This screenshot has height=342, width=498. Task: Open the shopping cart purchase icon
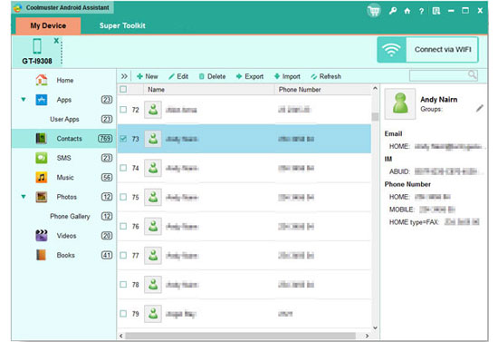click(x=374, y=11)
